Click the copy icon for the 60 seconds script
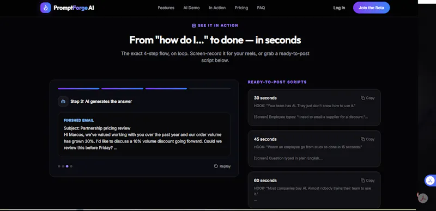Viewport: 436px width, 211px height. (362, 181)
